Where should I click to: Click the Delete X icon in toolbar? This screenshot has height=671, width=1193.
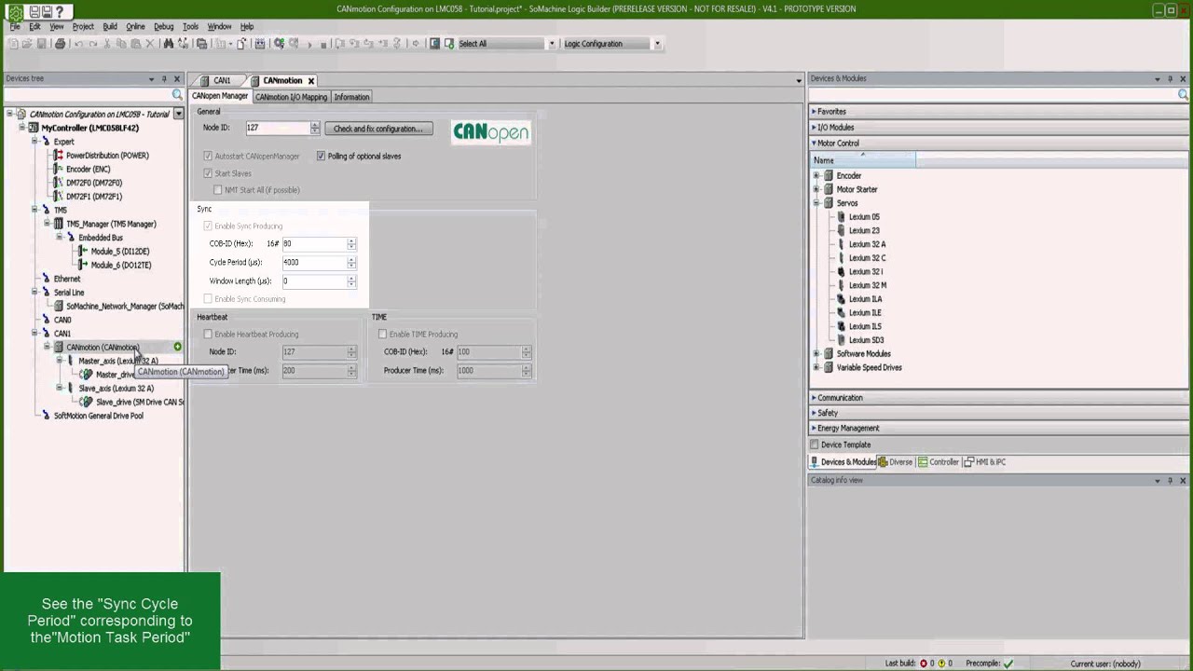pyautogui.click(x=149, y=44)
